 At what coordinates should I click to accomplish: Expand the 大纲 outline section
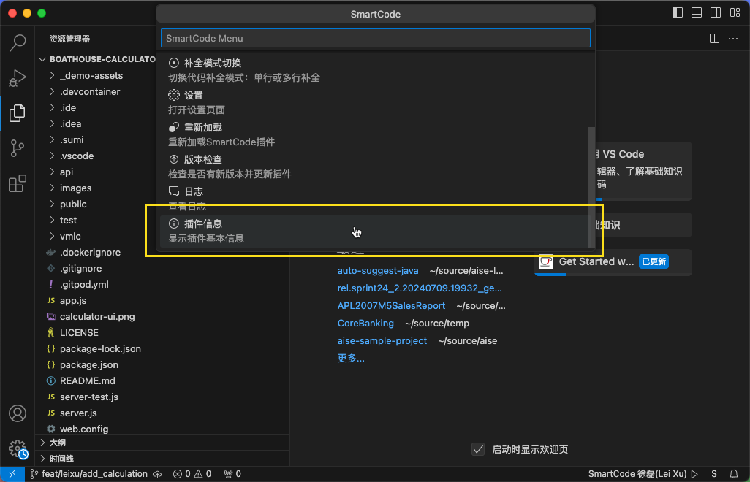[162, 443]
